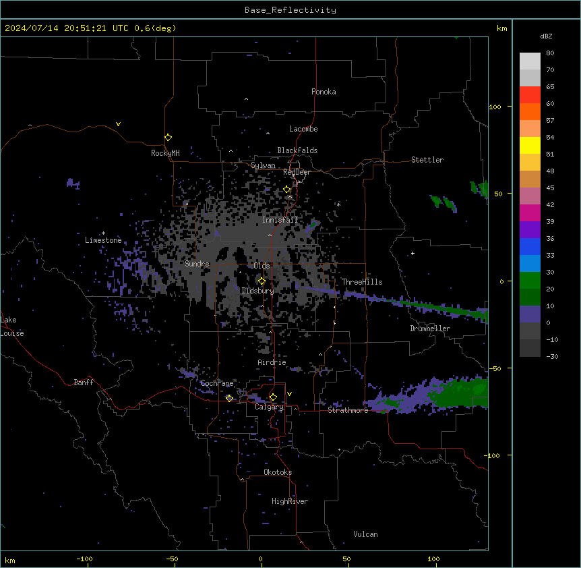
Task: Click the Stettler city label
Action: tap(427, 160)
